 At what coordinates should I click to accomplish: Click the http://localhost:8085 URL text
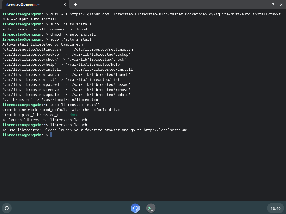(x=167, y=130)
